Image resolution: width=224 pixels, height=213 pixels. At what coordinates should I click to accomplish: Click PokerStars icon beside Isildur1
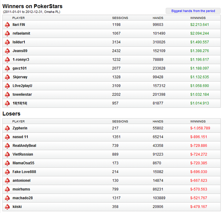pyautogui.click(x=7, y=42)
